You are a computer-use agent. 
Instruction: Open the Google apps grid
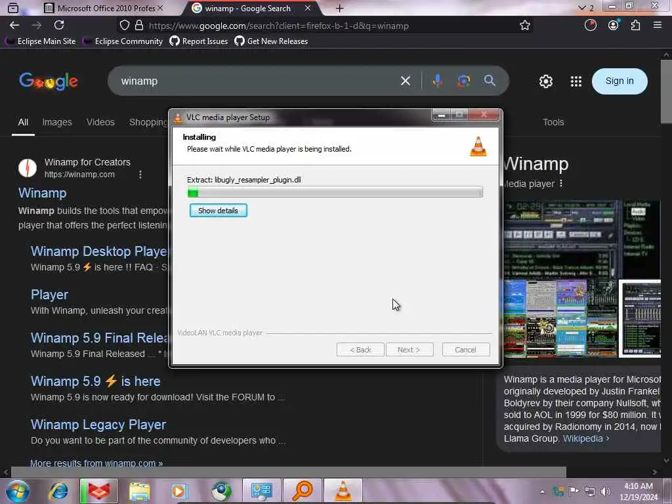(576, 81)
